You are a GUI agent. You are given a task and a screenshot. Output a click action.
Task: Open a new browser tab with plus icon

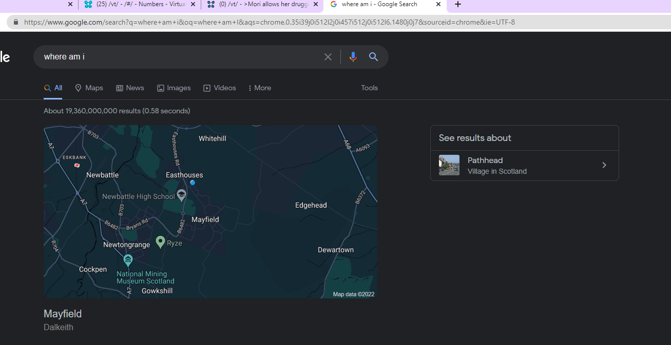point(458,5)
